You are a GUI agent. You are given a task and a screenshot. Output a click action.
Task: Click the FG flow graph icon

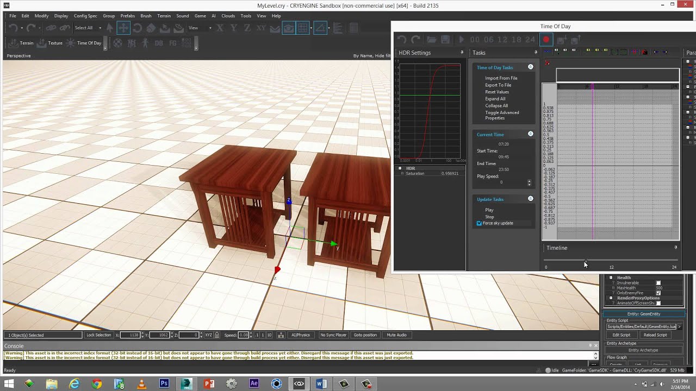(172, 43)
